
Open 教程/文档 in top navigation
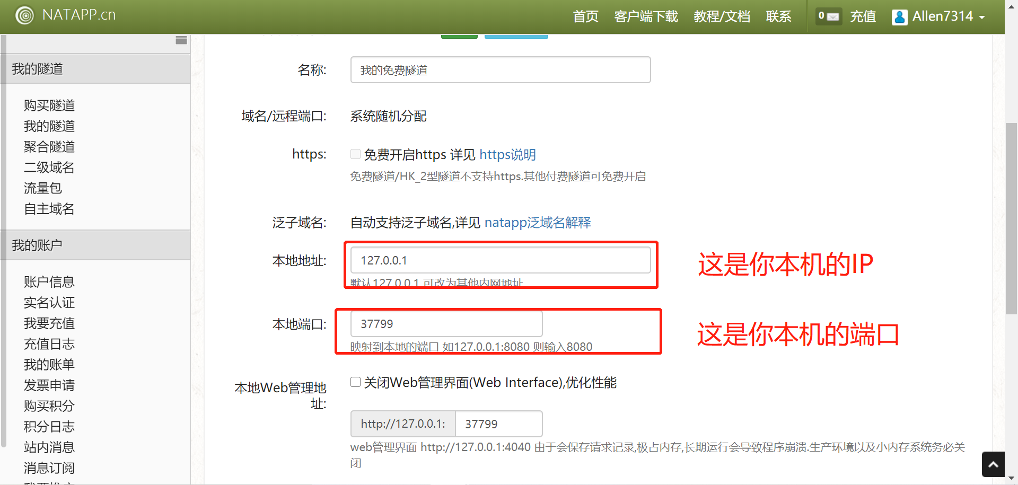click(722, 16)
